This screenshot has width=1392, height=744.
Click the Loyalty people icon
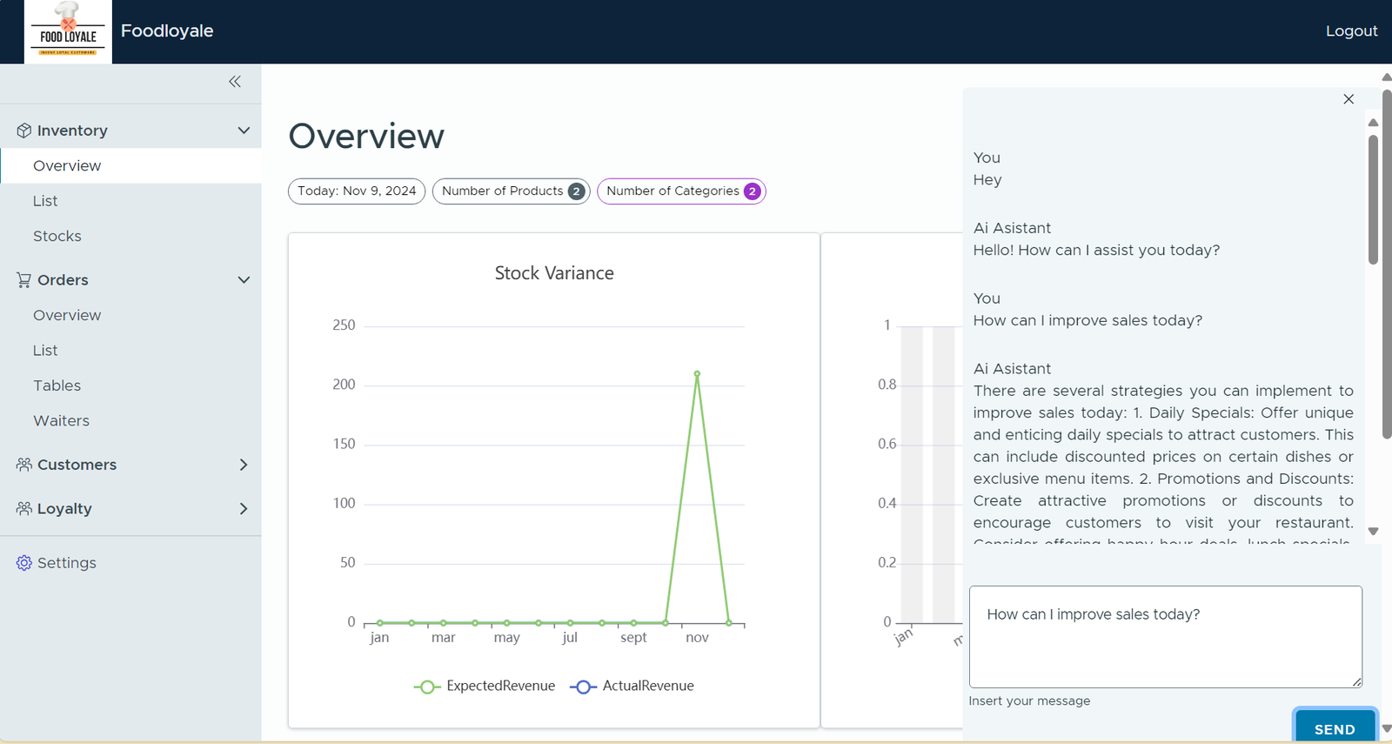pyautogui.click(x=23, y=508)
